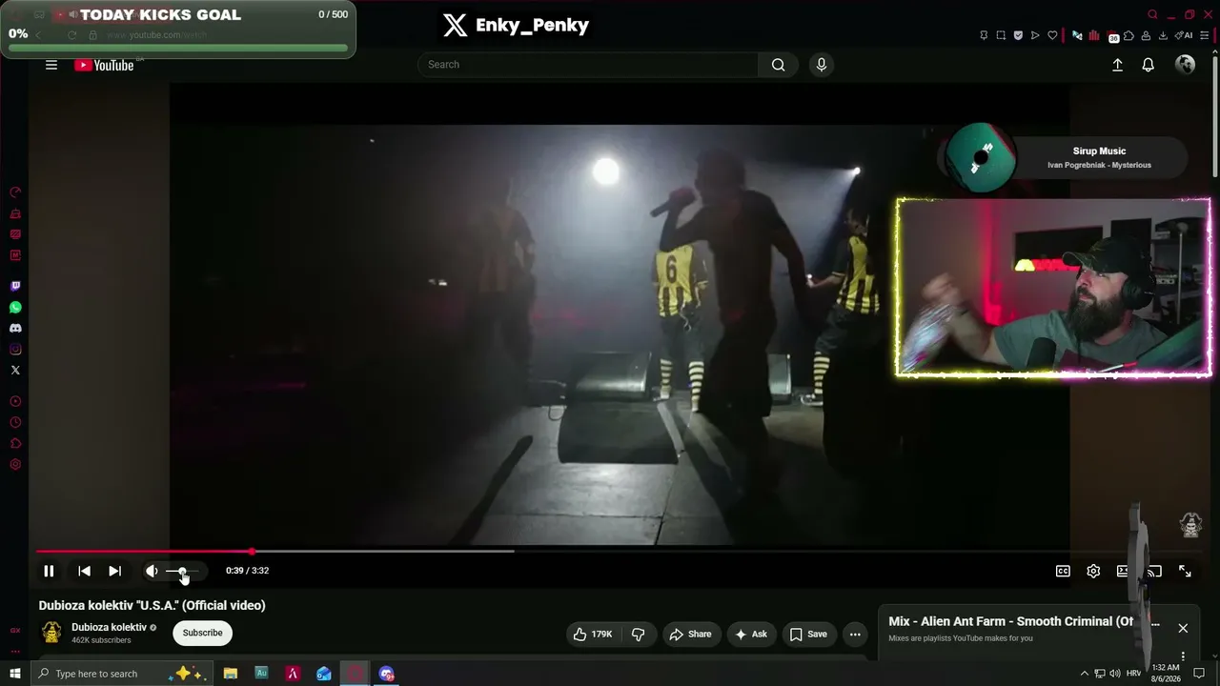Adjust the player volume slider
Viewport: 1220px width, 686px height.
tap(182, 571)
